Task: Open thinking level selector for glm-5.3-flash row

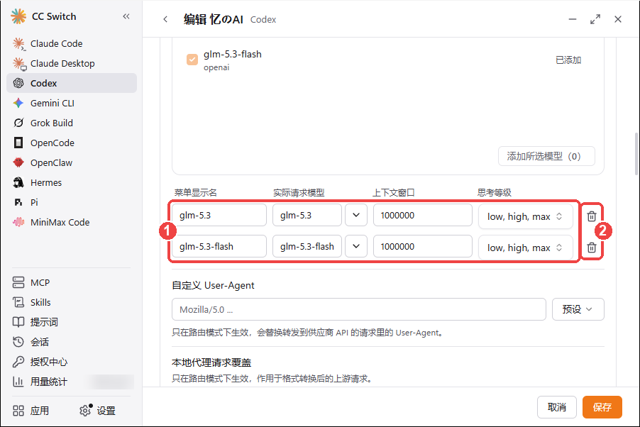Action: (525, 248)
